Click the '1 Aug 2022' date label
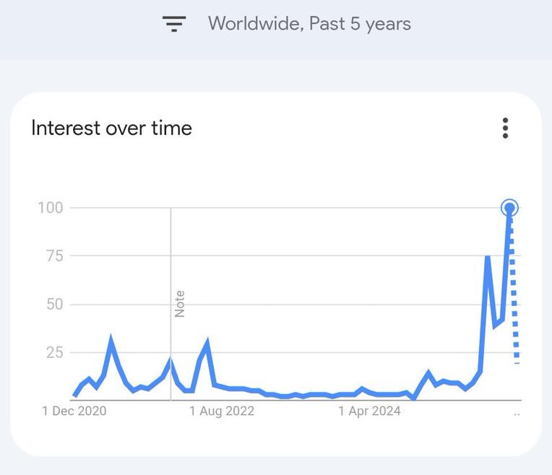This screenshot has height=475, width=552. (222, 411)
